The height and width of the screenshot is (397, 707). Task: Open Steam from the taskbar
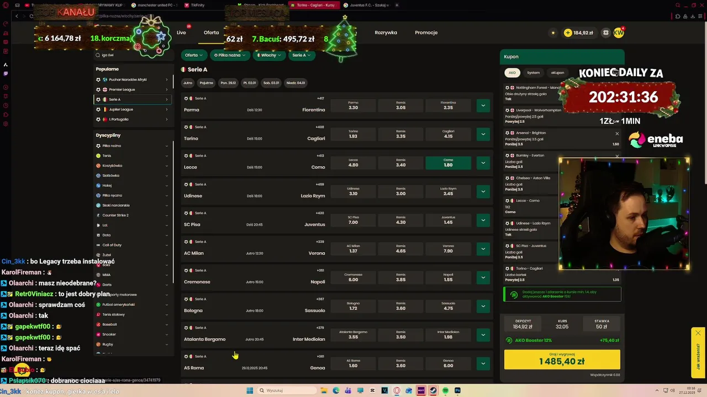click(433, 390)
